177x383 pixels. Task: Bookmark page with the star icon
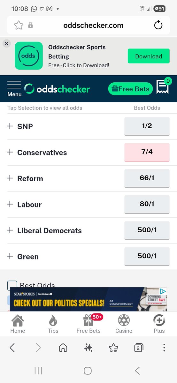point(19,25)
